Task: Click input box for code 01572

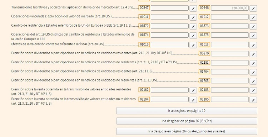Action: (x=170, y=26)
